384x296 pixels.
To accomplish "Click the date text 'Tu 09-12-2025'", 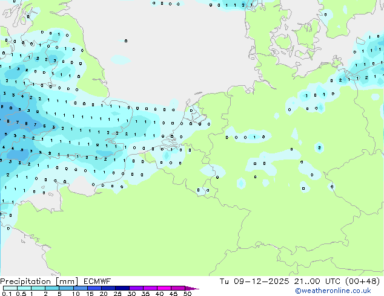I will 254,282.
